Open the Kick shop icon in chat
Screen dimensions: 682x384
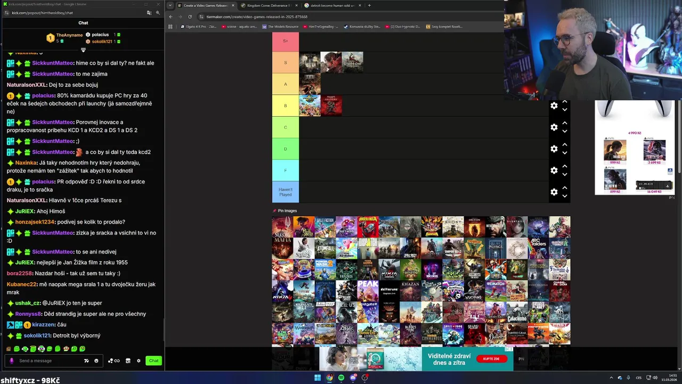128,361
